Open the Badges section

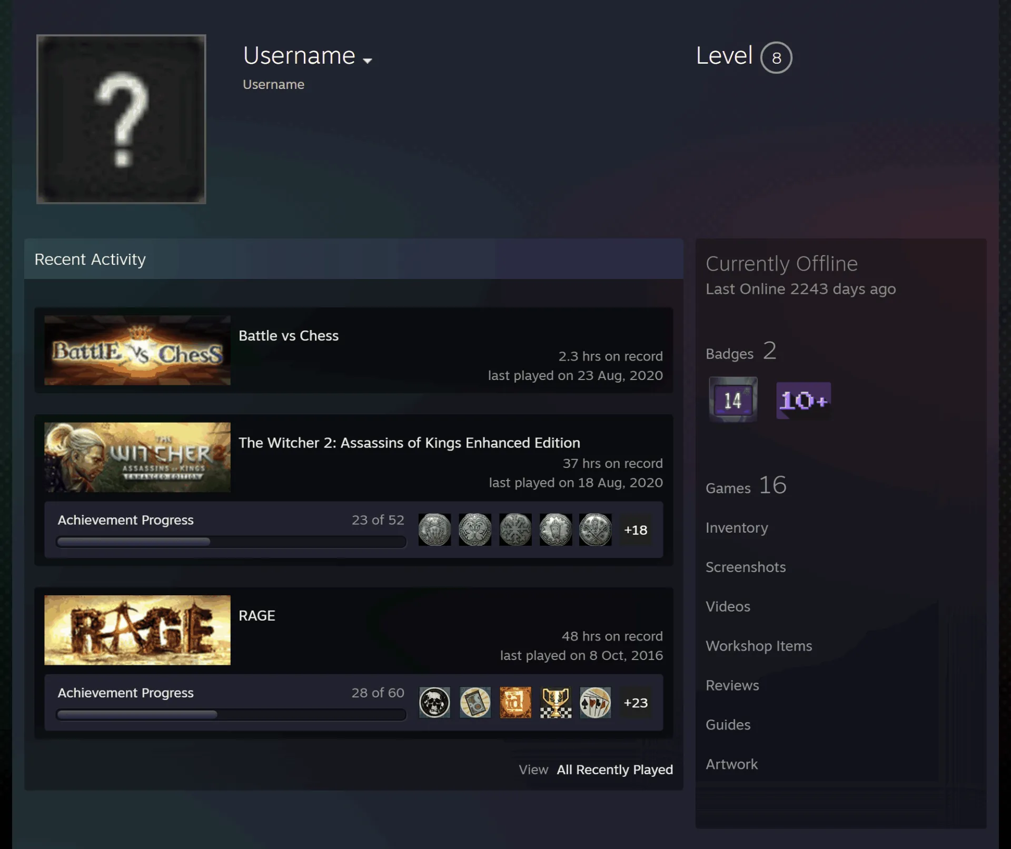click(x=741, y=351)
